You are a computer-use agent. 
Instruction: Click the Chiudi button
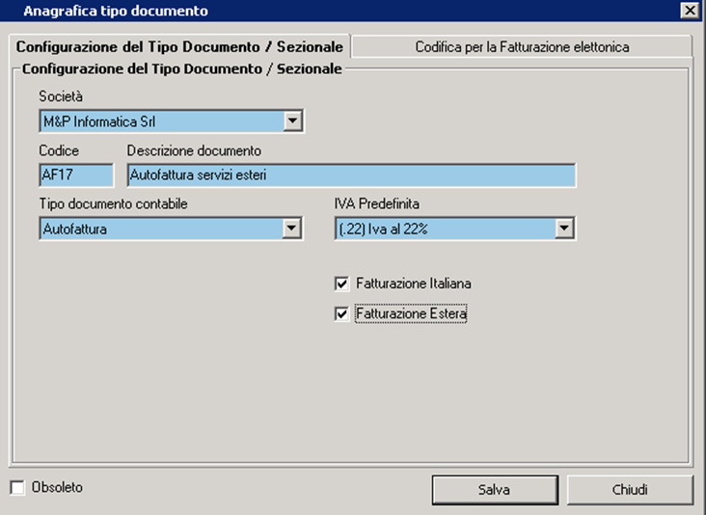point(630,490)
